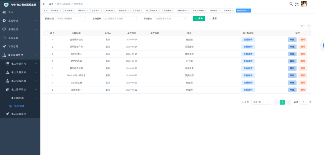
Task: Expand the 电力设备风险 submenu
Action: [36, 72]
